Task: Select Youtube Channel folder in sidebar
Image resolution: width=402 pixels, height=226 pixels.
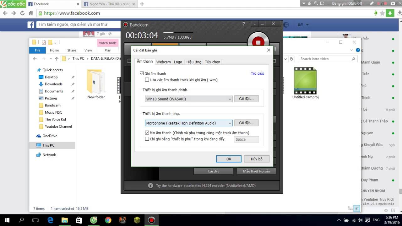Action: point(58,126)
